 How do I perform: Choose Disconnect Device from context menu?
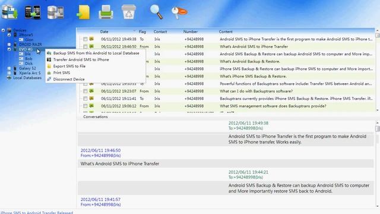96,79
